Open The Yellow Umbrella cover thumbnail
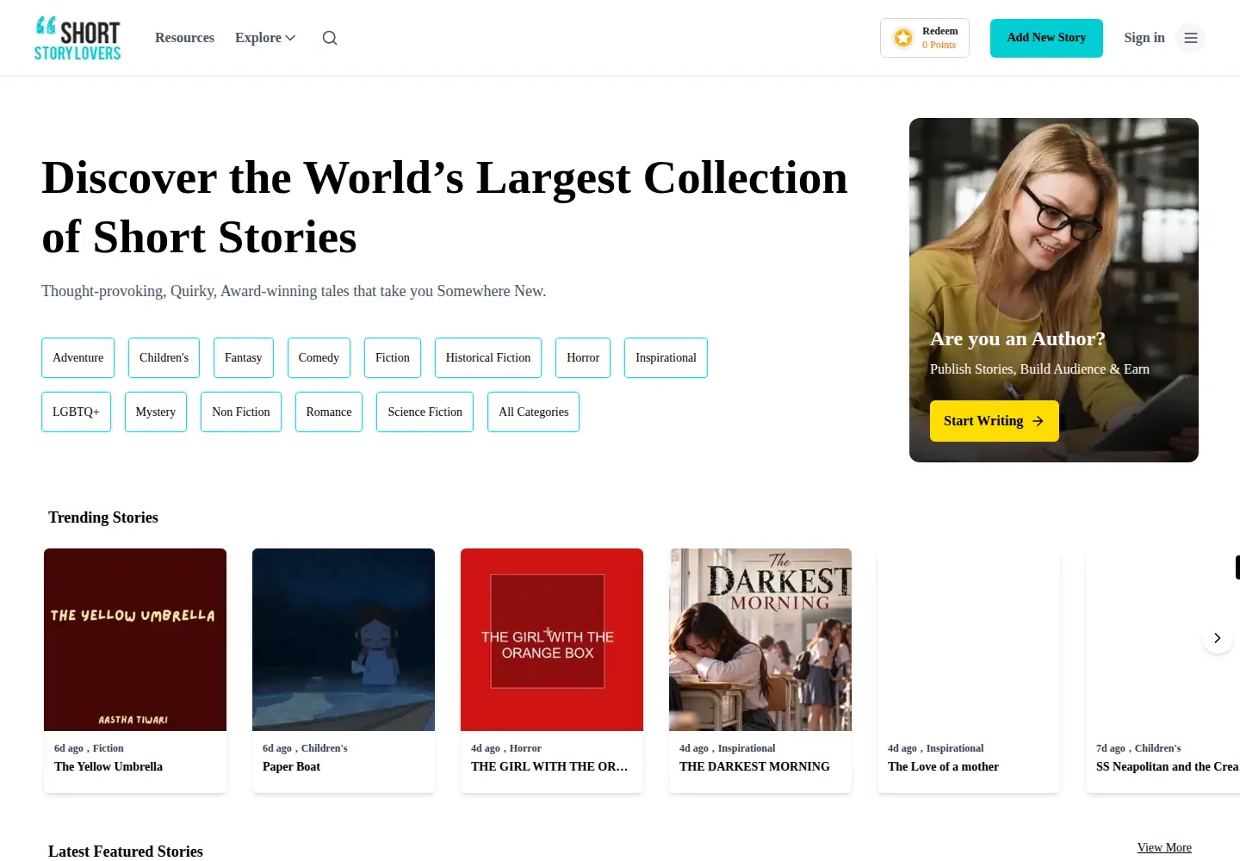The height and width of the screenshot is (861, 1240). click(135, 640)
